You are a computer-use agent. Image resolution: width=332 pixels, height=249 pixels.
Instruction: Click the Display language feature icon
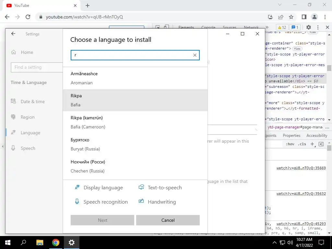(x=77, y=187)
